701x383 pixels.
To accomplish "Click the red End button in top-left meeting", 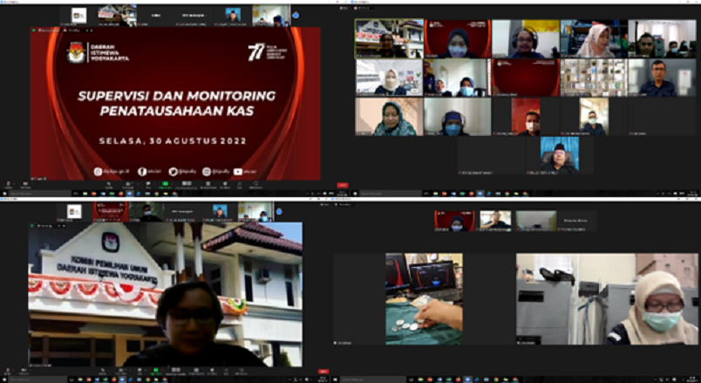I will [x=343, y=184].
